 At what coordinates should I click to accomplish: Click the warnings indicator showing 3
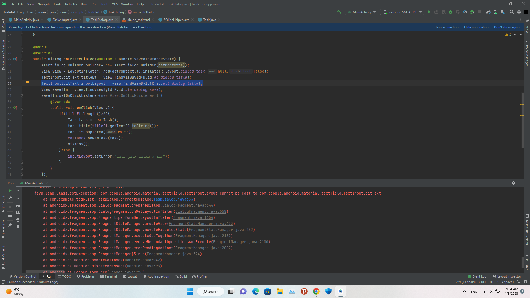(x=508, y=34)
